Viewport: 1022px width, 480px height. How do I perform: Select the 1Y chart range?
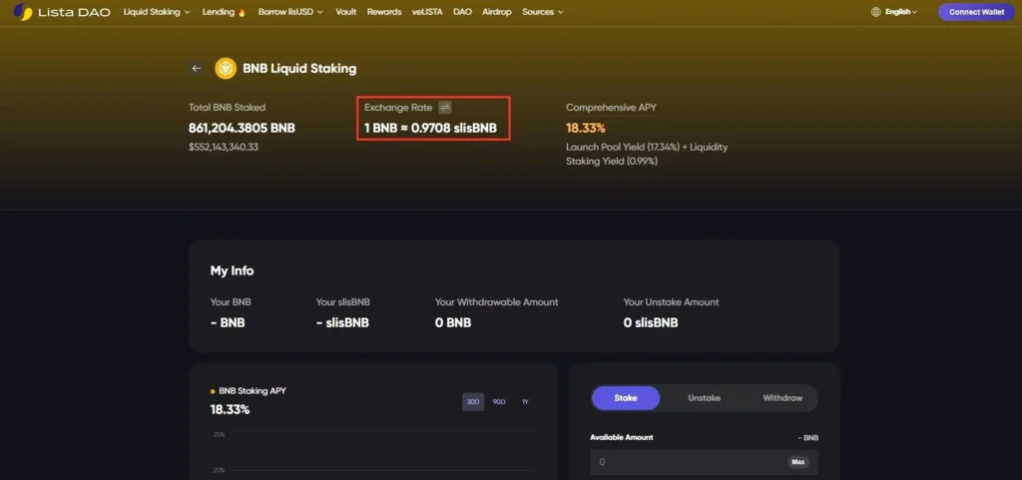click(x=525, y=402)
